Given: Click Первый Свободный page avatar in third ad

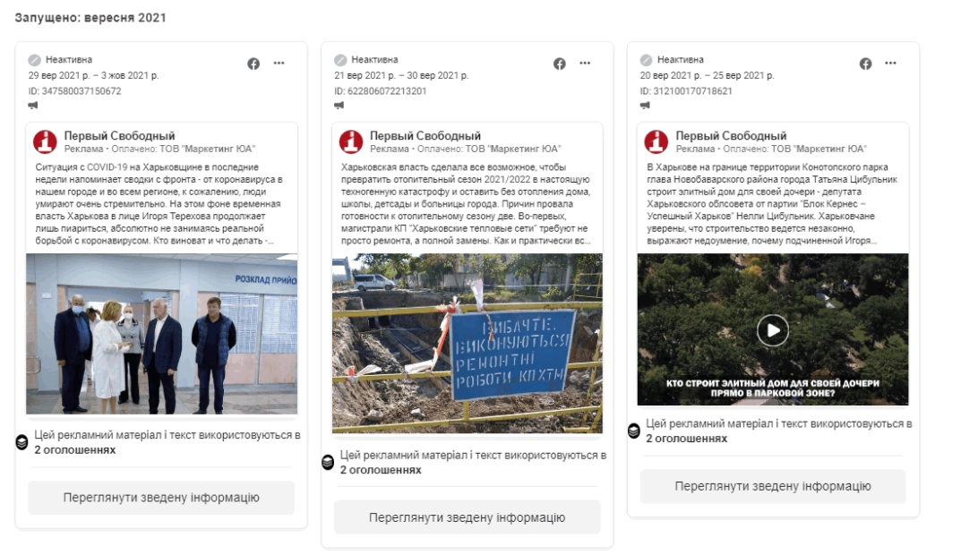Looking at the screenshot, I should tap(656, 141).
